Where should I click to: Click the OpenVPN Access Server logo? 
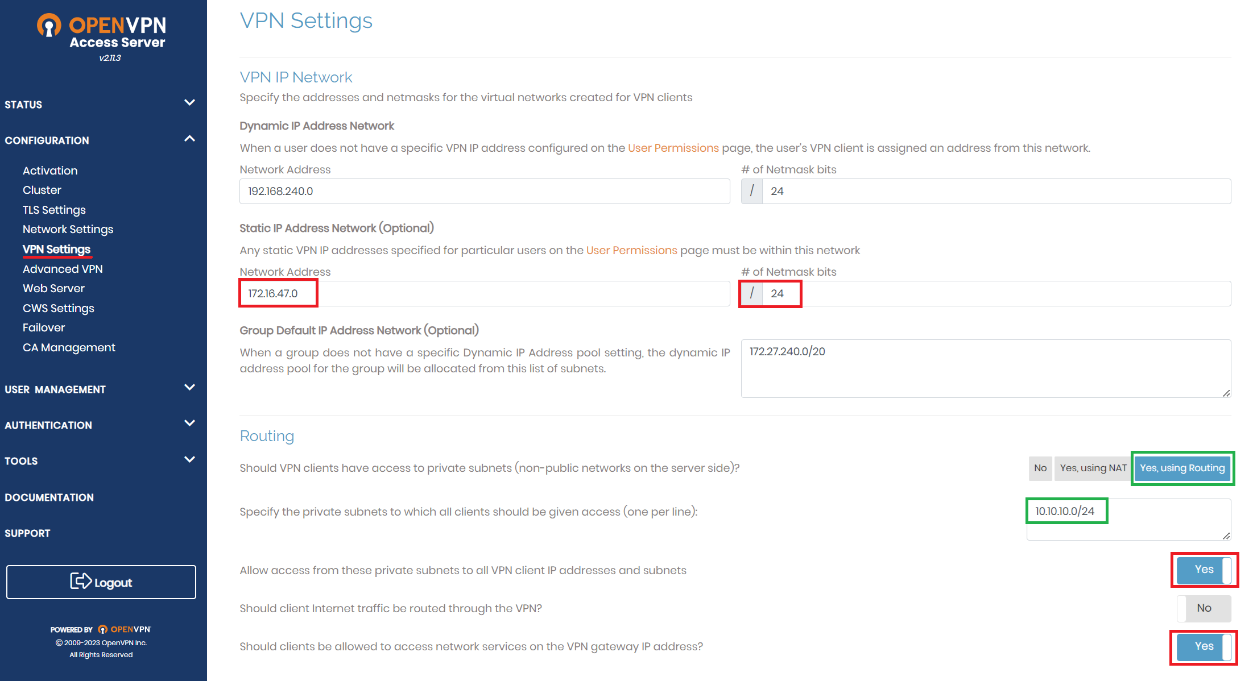pos(101,31)
